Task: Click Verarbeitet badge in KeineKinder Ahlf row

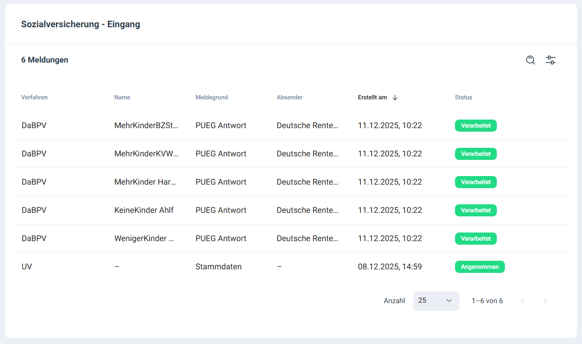Action: coord(476,210)
